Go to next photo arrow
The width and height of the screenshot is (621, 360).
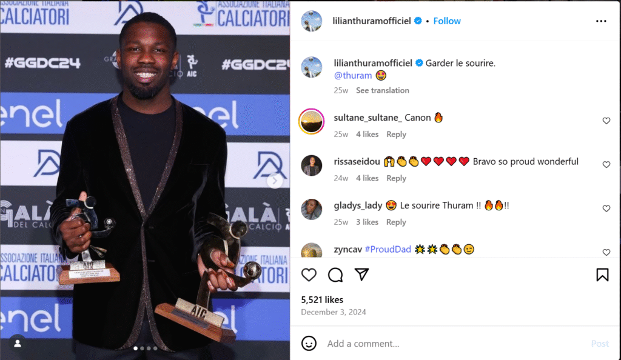275,181
